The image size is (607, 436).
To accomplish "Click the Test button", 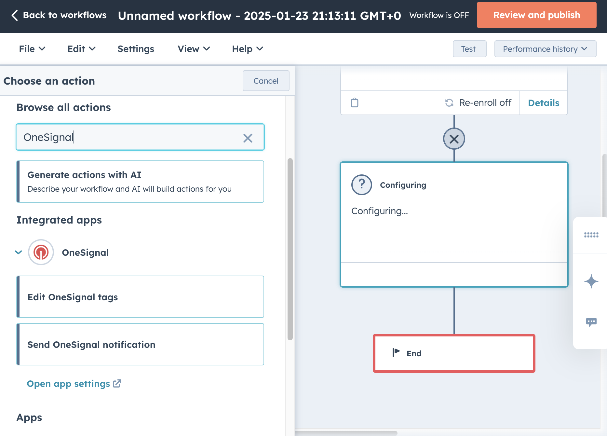I will pyautogui.click(x=469, y=49).
